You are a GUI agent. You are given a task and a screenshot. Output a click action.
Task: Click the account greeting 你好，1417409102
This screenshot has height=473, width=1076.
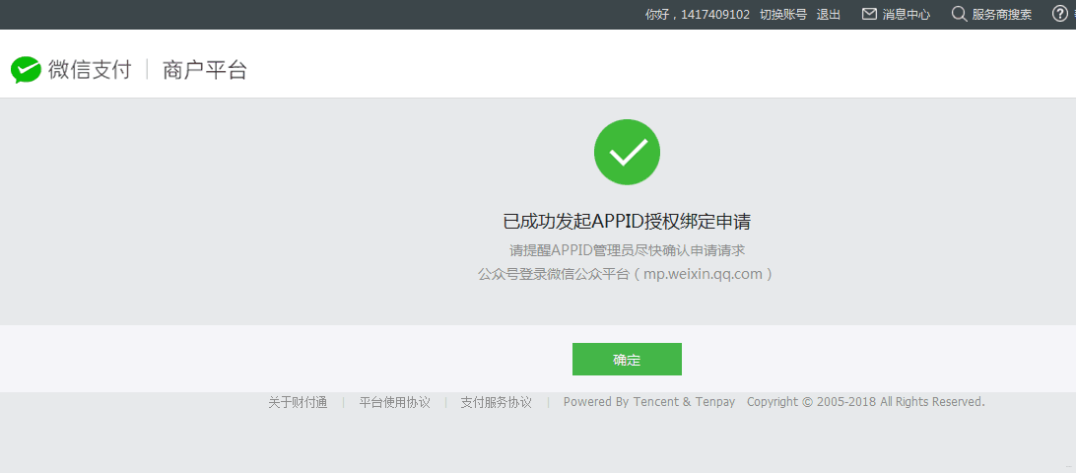click(697, 15)
